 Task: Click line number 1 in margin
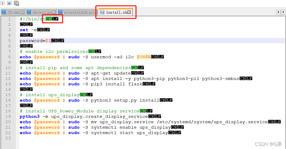click(x=9, y=19)
